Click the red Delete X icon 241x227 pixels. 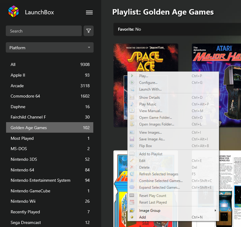click(132, 167)
